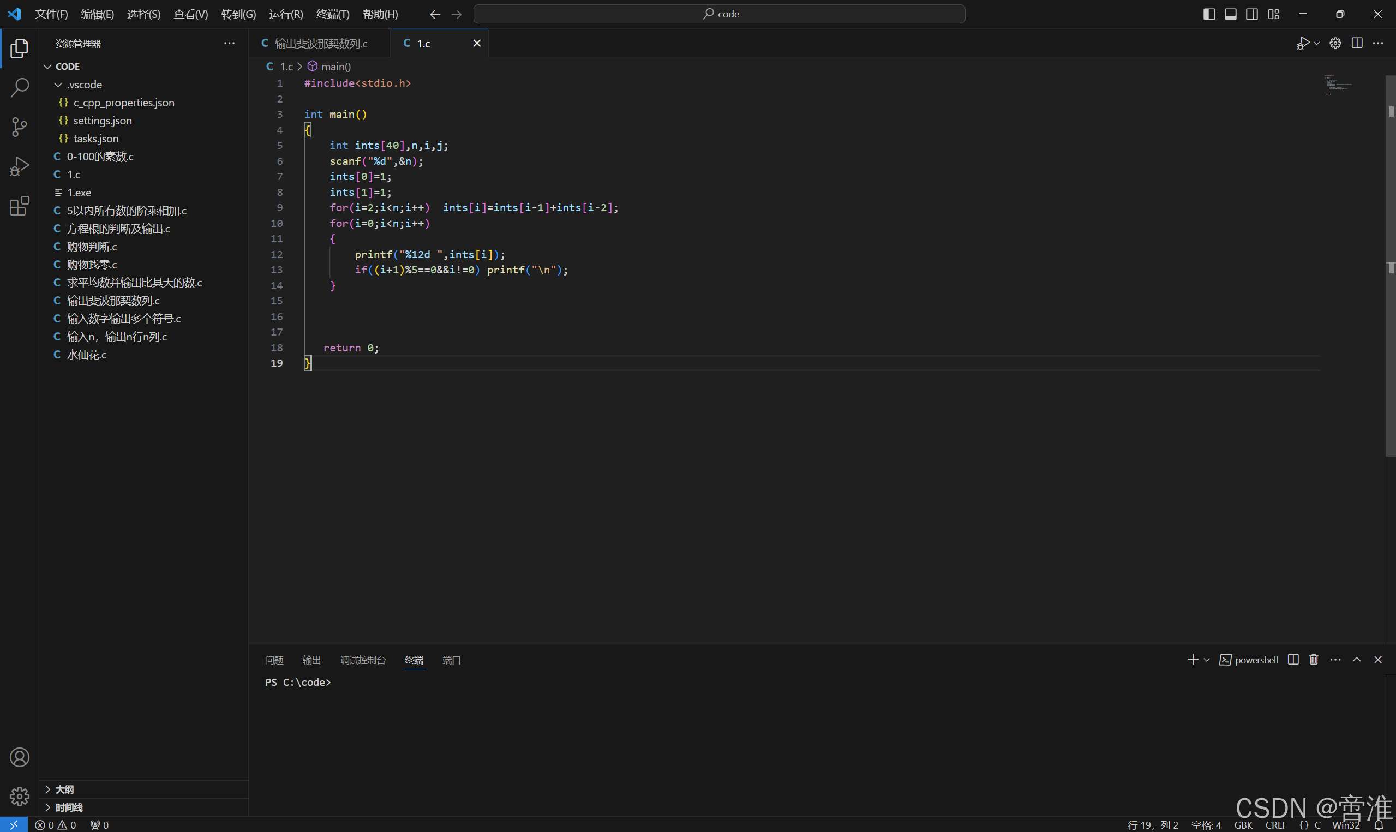Screen dimensions: 1396x832
Task: Split the editor to the right
Action: [1357, 43]
